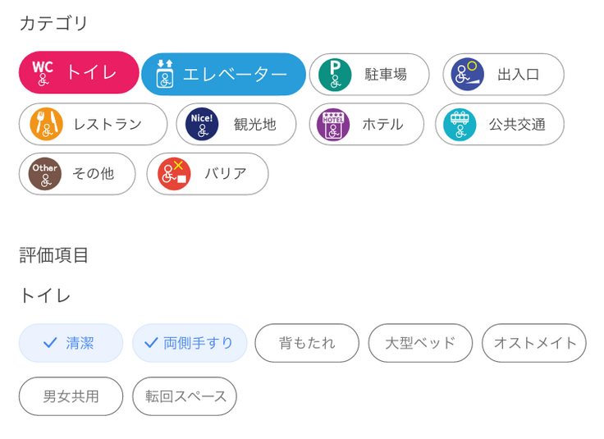
Task: Select the 男女共用 unisex option
Action: pyautogui.click(x=71, y=396)
